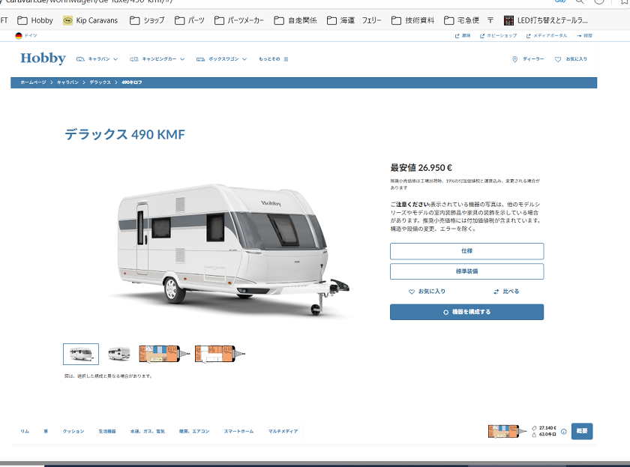This screenshot has height=467, width=630.
Task: Click the info icon near price summary
Action: pyautogui.click(x=564, y=432)
